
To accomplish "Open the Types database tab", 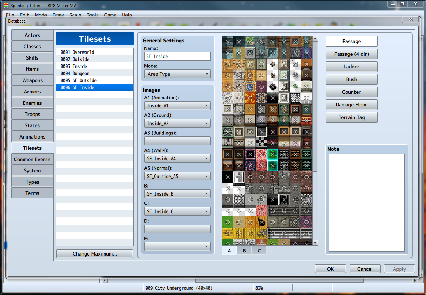I will pyautogui.click(x=32, y=182).
